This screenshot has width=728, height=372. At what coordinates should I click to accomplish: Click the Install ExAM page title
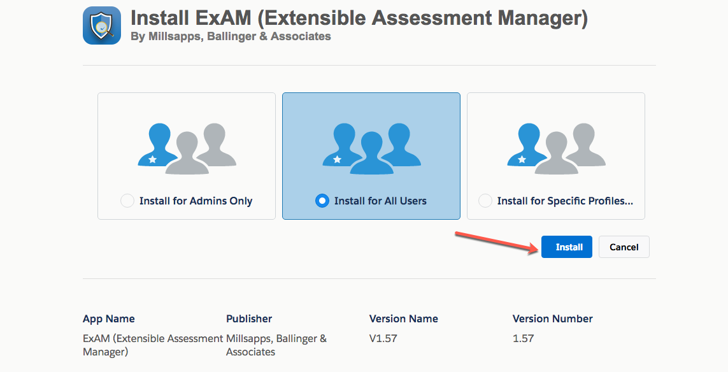[x=359, y=18]
